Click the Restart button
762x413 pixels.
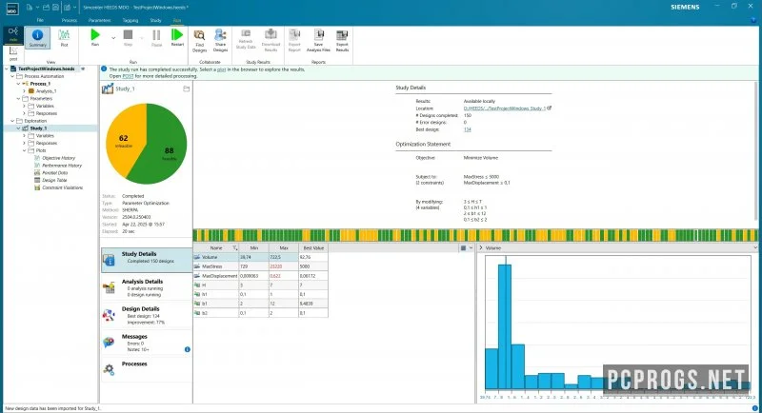pyautogui.click(x=177, y=38)
